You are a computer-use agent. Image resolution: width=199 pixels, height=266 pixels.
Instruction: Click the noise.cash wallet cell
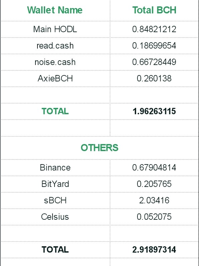pyautogui.click(x=55, y=62)
